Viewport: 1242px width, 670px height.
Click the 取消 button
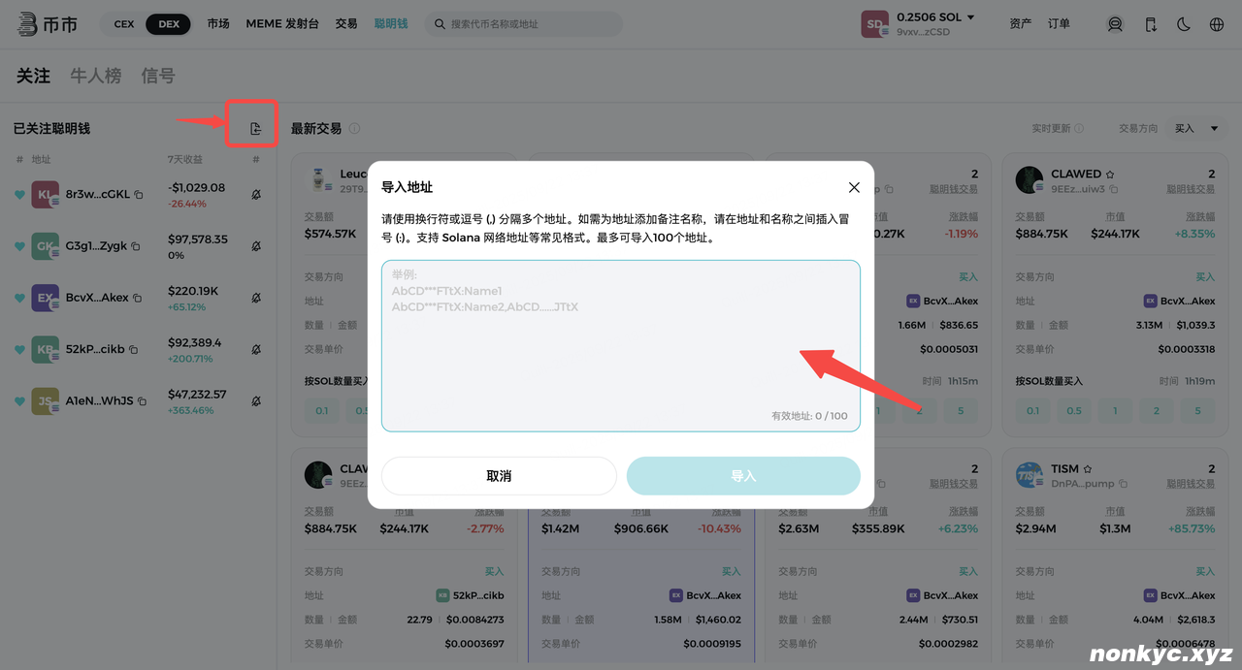(499, 476)
